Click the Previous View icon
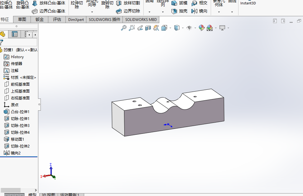303x196 pixels. pos(140,28)
